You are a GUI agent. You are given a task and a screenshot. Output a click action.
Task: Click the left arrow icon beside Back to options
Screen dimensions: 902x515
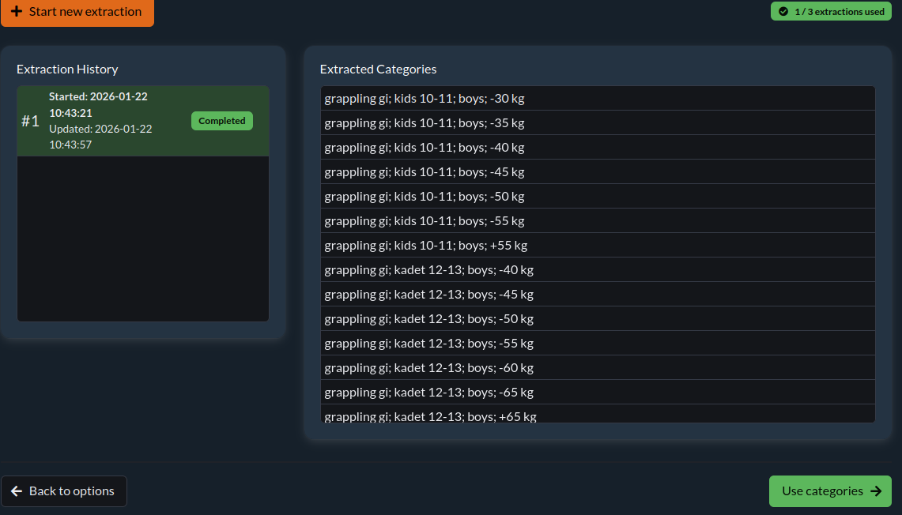pyautogui.click(x=17, y=491)
